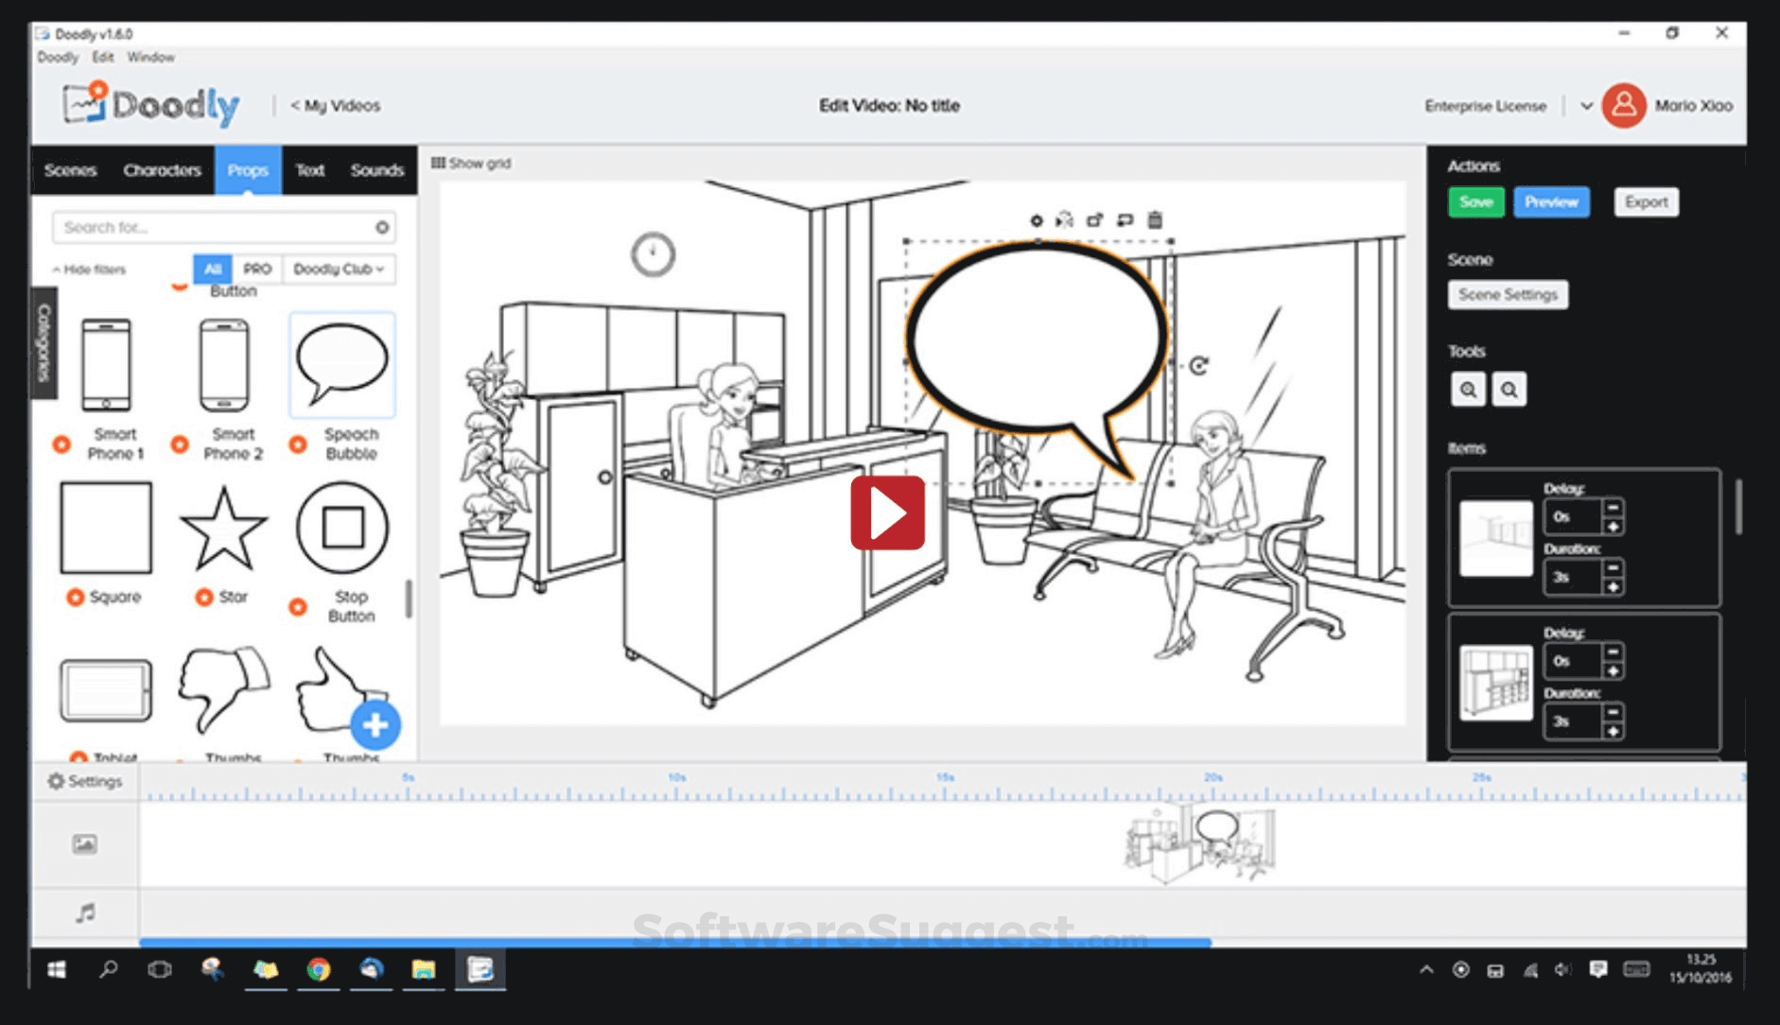Open the Window menu
Screen dimensions: 1780x1025
click(151, 57)
